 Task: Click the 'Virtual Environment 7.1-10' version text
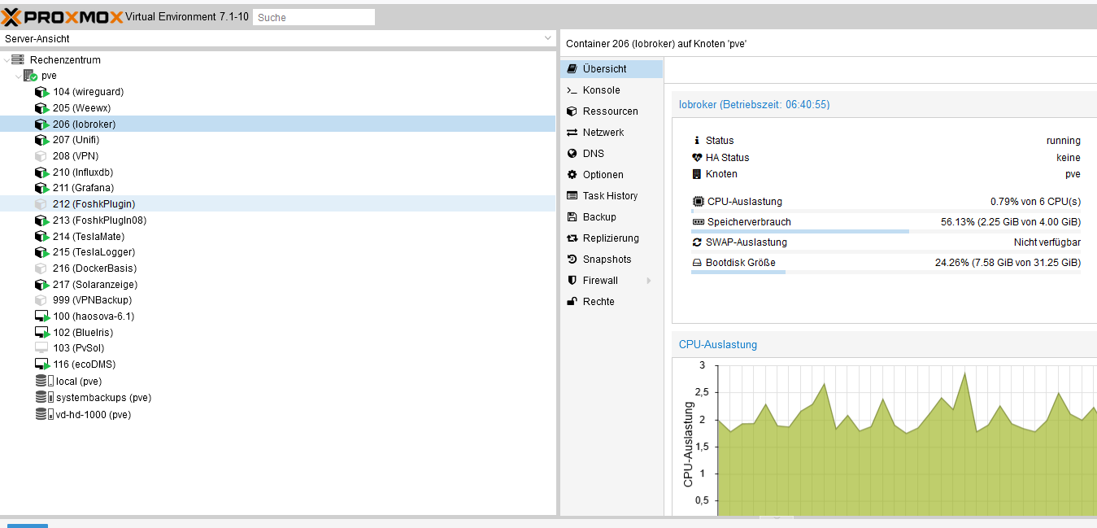pyautogui.click(x=187, y=17)
